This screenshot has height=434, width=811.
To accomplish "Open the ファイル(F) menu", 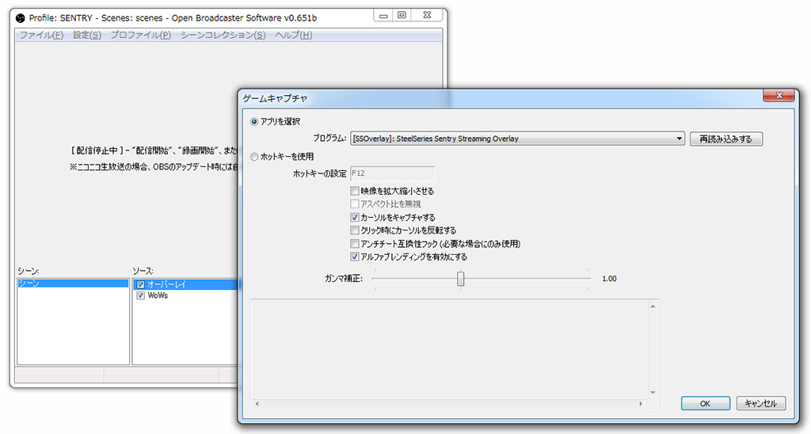I will pos(41,36).
